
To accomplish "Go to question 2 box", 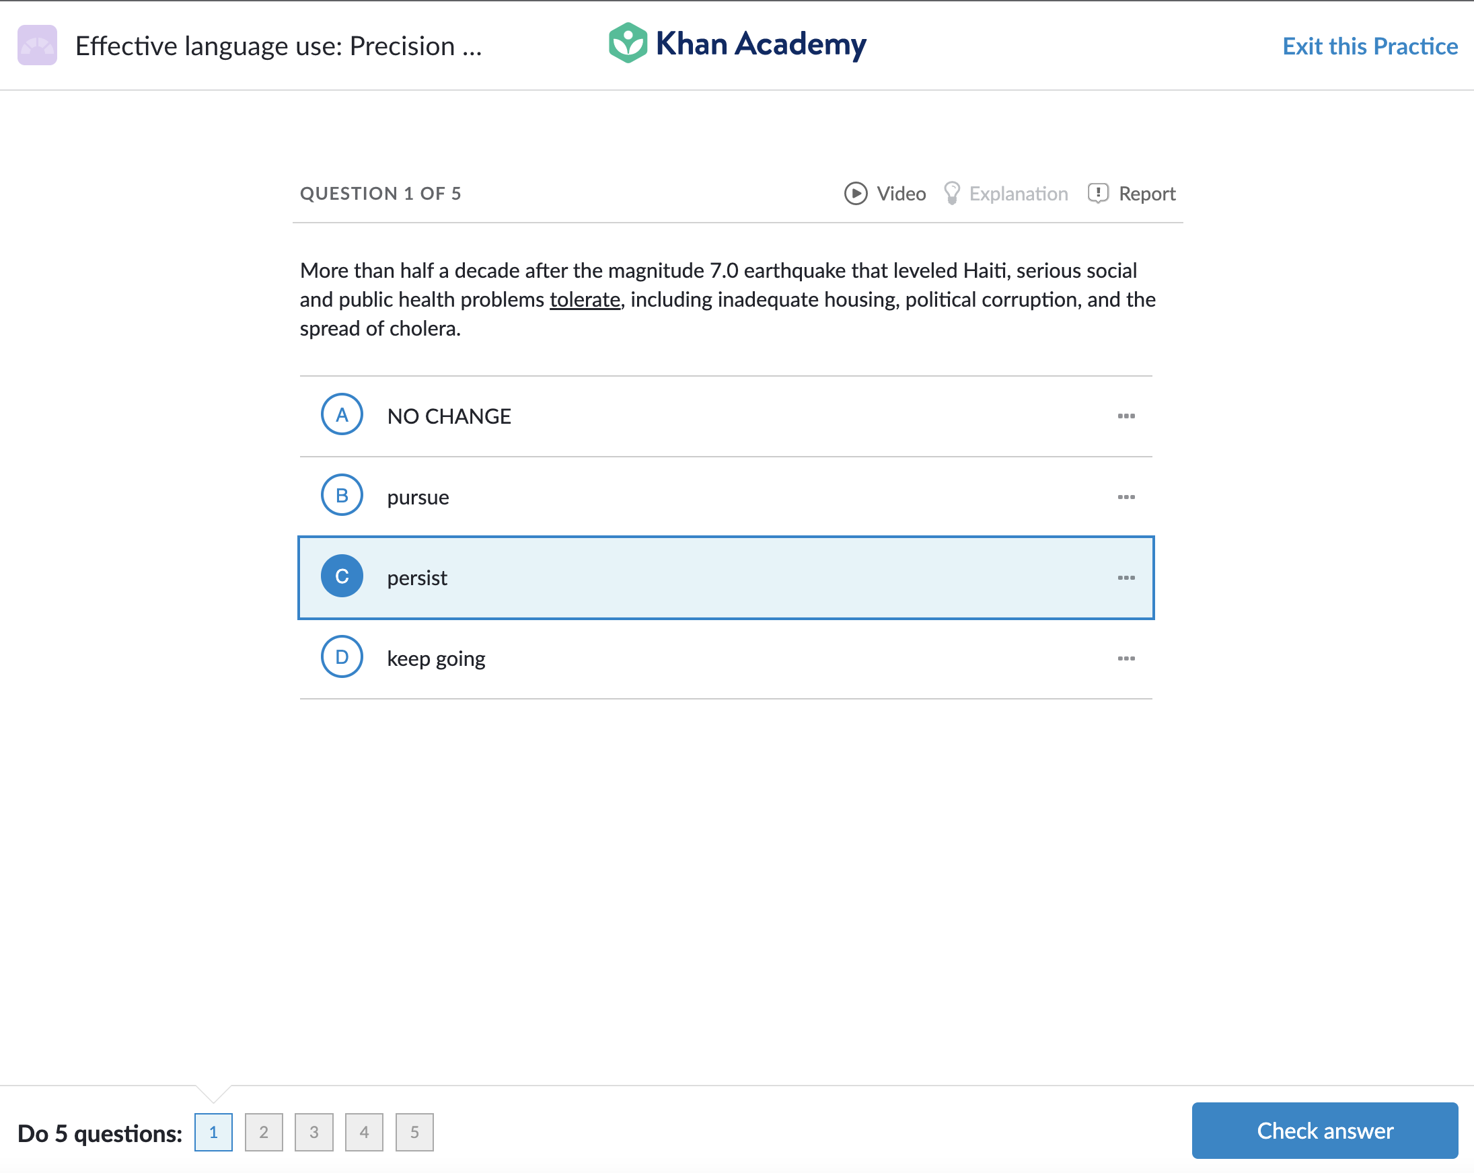I will tap(263, 1131).
